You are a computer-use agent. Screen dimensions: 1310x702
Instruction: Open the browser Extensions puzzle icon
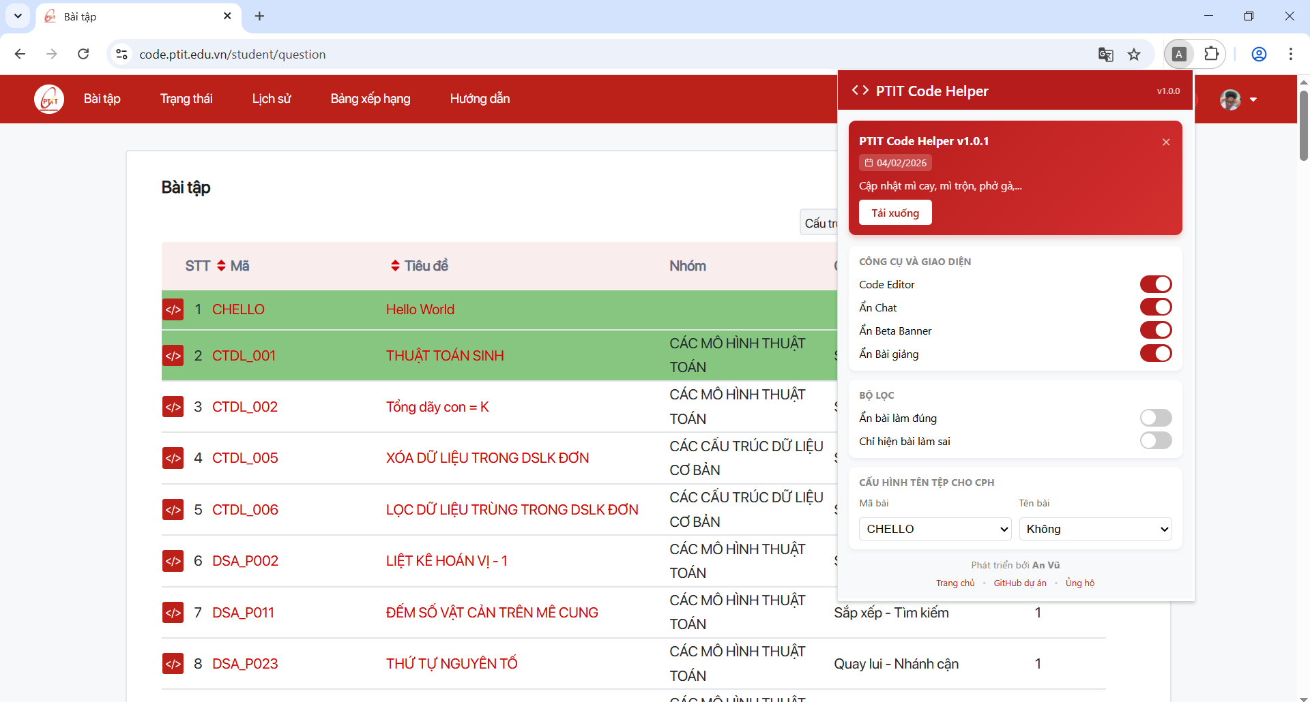pos(1212,54)
